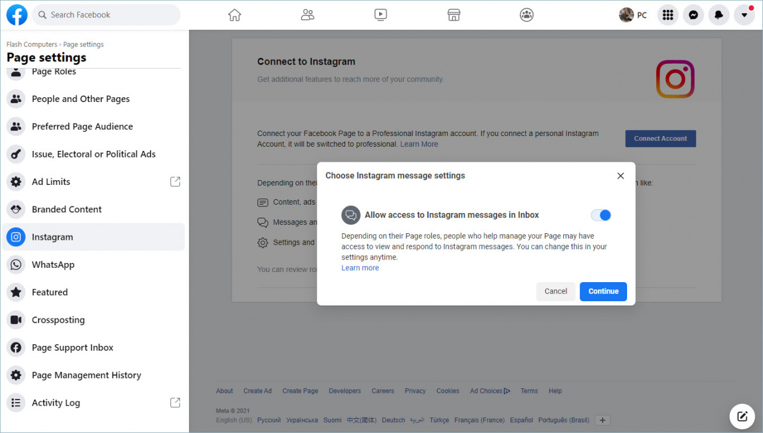
Task: Click the political ads key icon
Action: tap(16, 154)
